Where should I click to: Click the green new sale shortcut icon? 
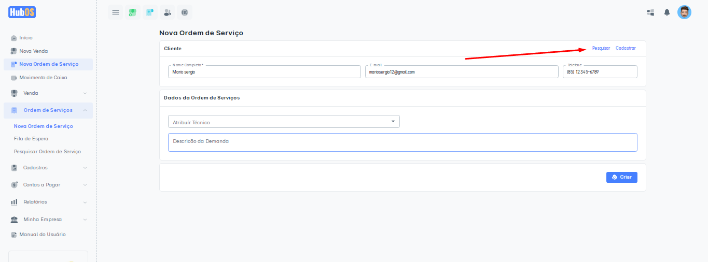(x=133, y=12)
